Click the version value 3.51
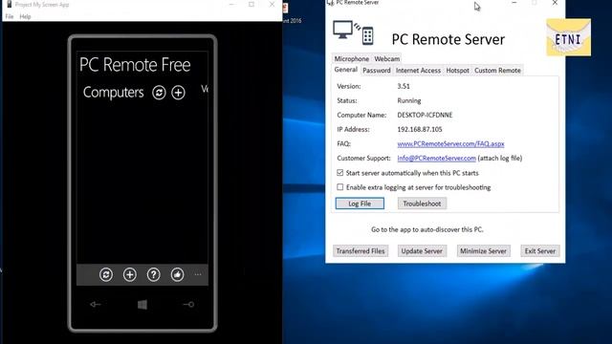The height and width of the screenshot is (344, 612). coord(404,86)
